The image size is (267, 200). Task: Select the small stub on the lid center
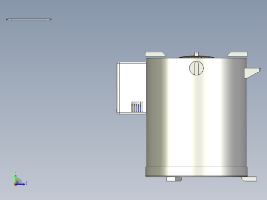[197, 54]
